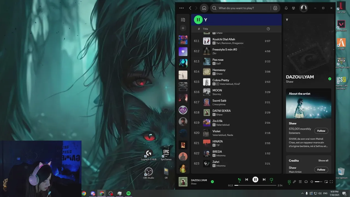
Task: Open the artist link L'morphine
Action: pyautogui.click(x=219, y=105)
